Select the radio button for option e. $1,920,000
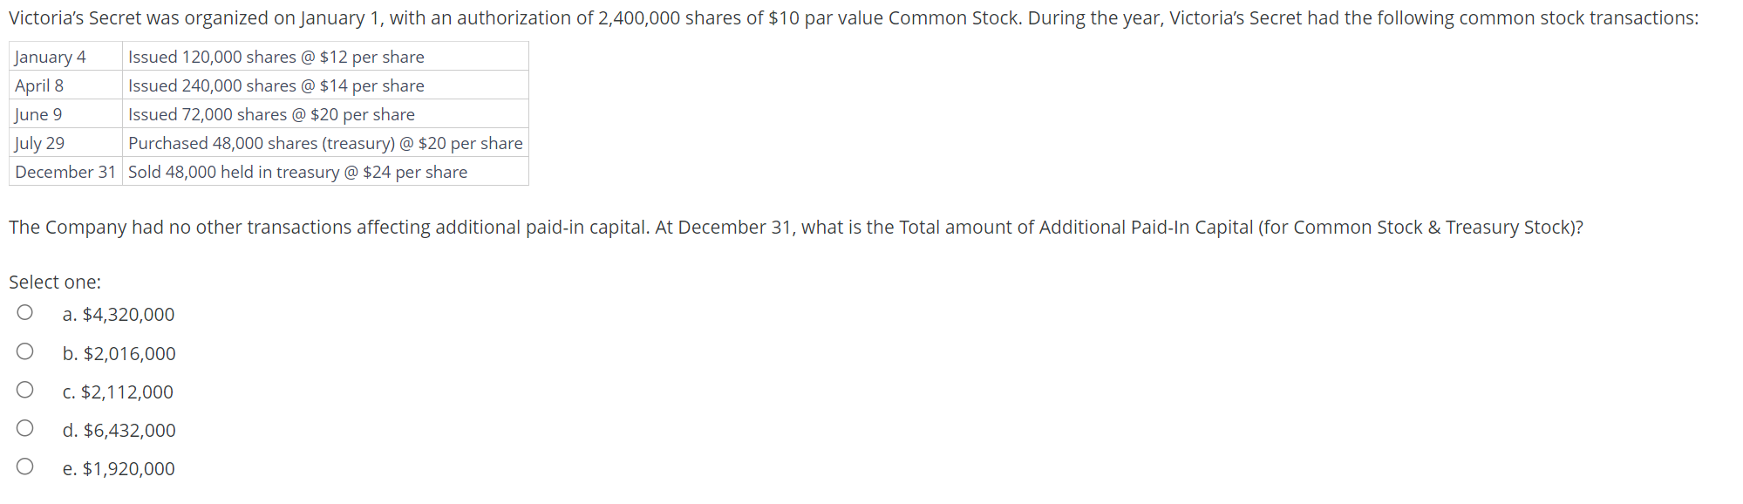 coord(25,467)
